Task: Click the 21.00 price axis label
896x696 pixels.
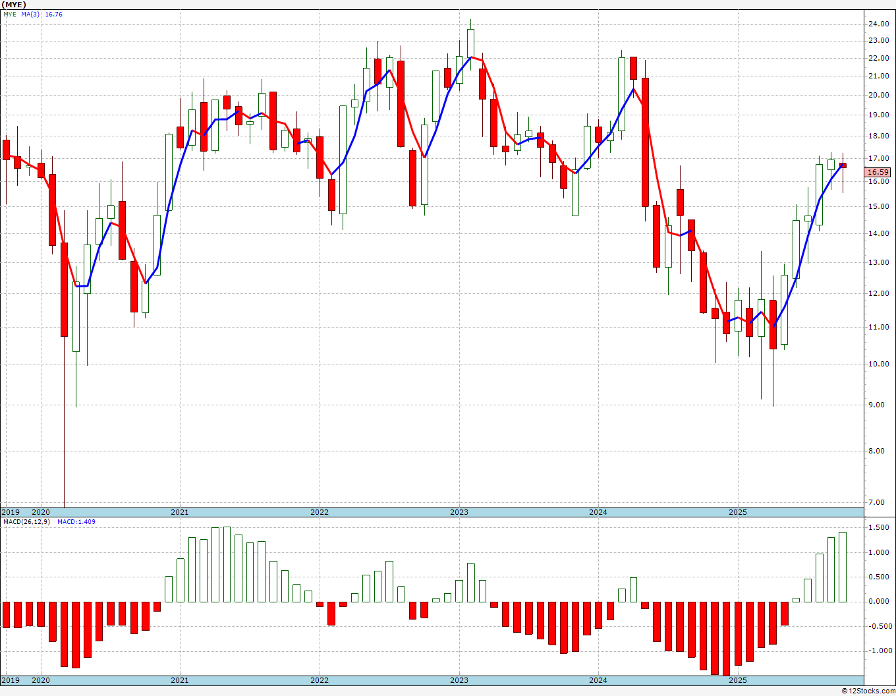Action: click(879, 76)
